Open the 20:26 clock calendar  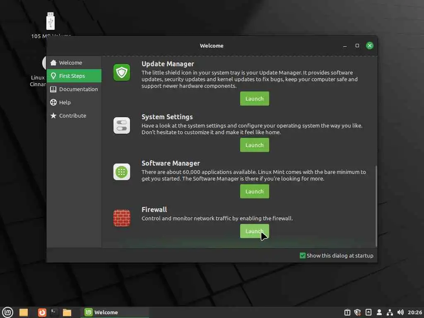[x=415, y=312]
